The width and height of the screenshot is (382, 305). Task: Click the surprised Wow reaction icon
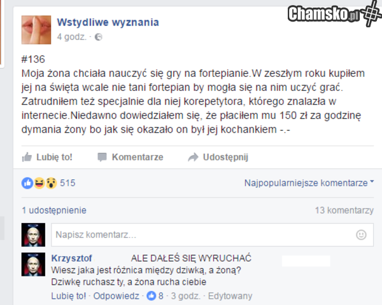click(x=51, y=183)
